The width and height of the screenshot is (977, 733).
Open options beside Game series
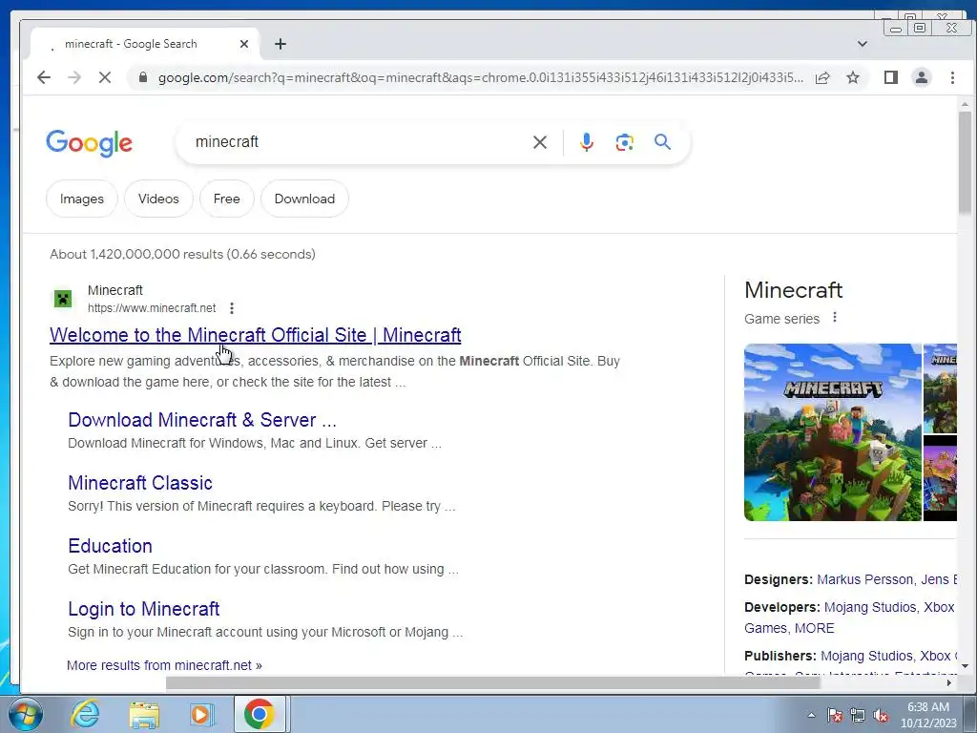point(835,318)
